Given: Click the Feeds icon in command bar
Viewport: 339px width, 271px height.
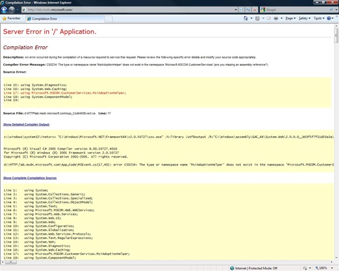Looking at the screenshot, I should coord(257,18).
